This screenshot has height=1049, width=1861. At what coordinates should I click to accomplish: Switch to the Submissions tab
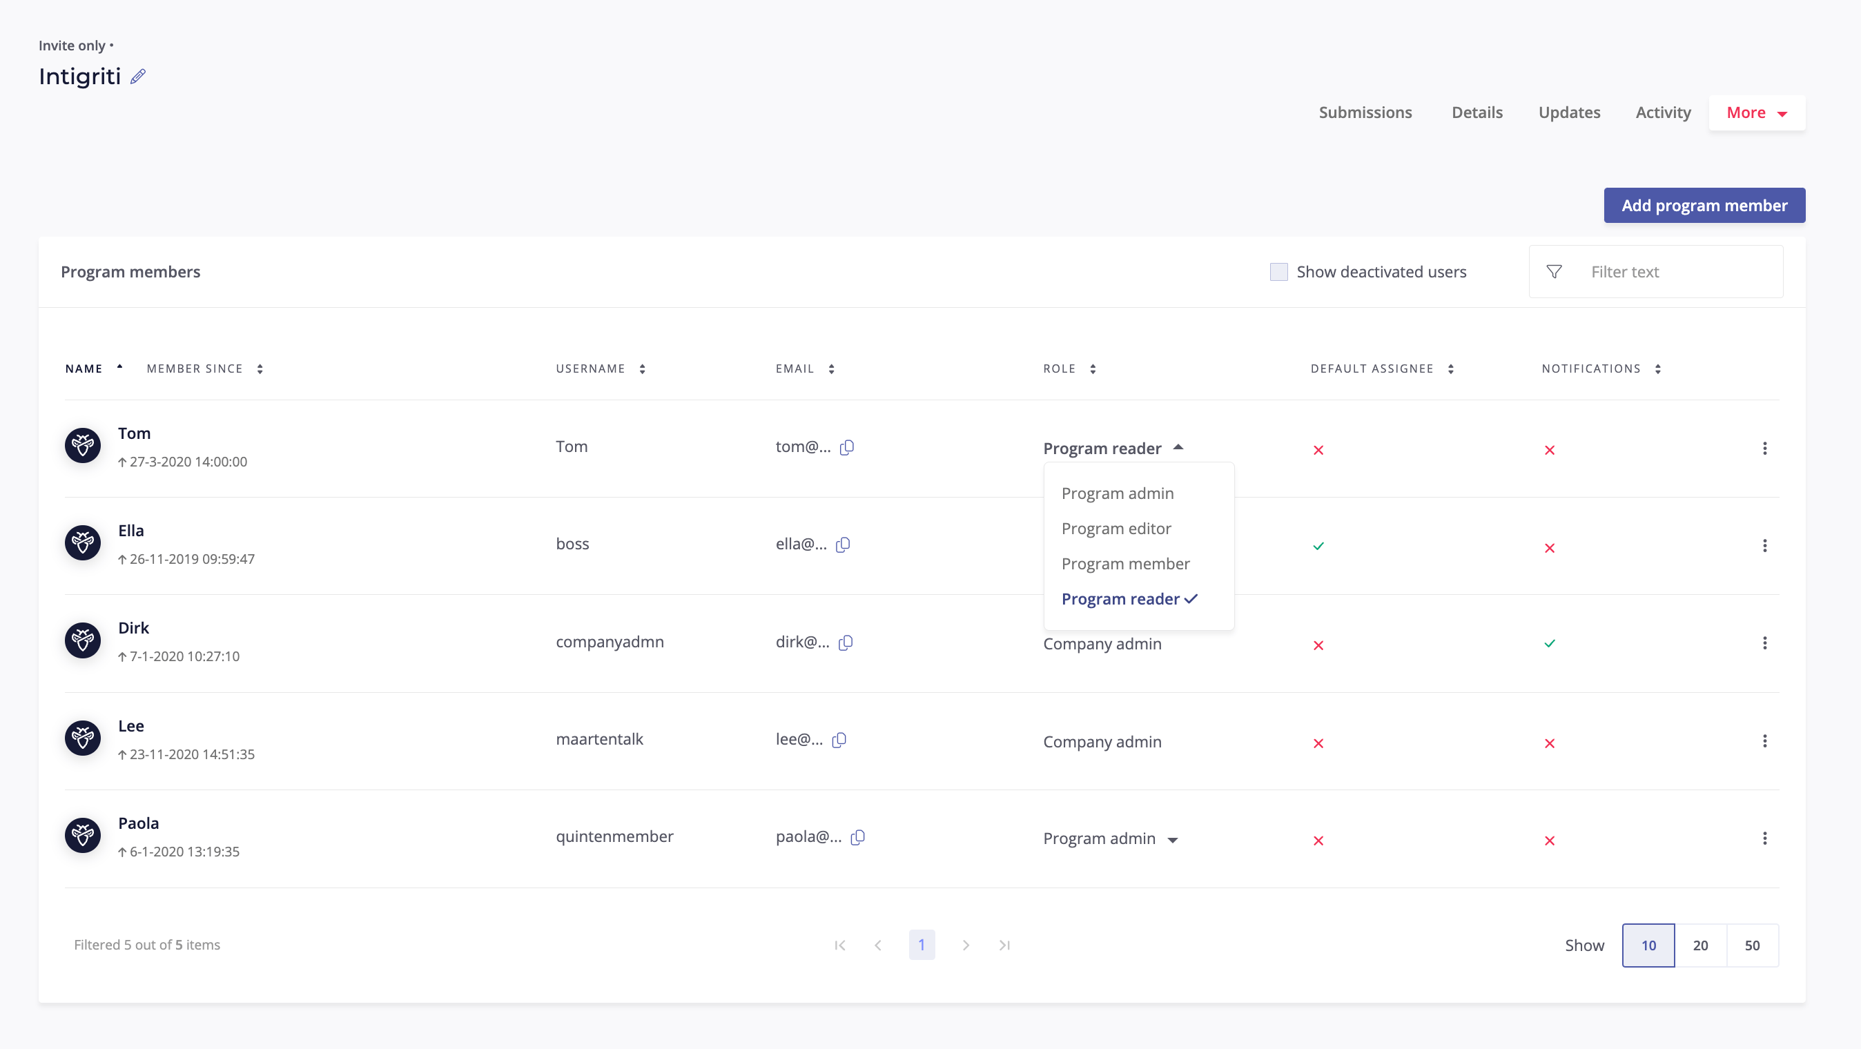[x=1365, y=112]
